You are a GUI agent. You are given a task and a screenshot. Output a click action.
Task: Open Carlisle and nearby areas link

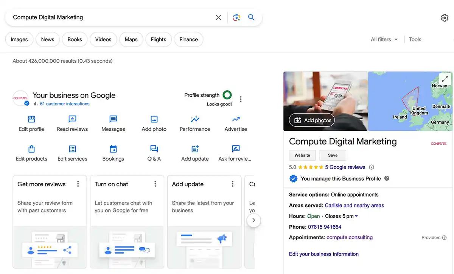pyautogui.click(x=354, y=206)
